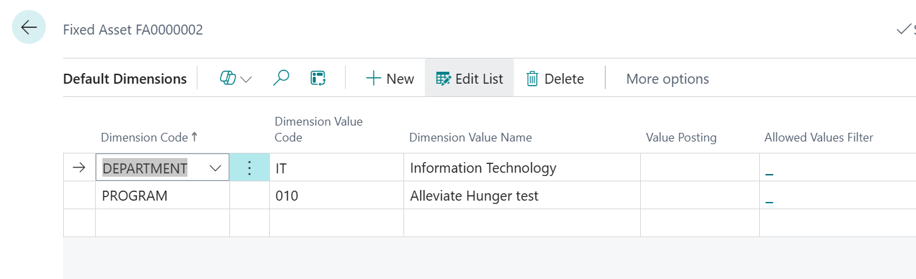Click the search magnifier icon
The width and height of the screenshot is (916, 279).
coord(281,78)
